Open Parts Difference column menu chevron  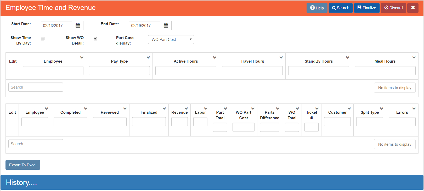point(278,108)
